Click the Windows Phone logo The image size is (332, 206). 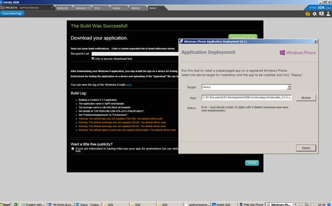click(x=297, y=52)
